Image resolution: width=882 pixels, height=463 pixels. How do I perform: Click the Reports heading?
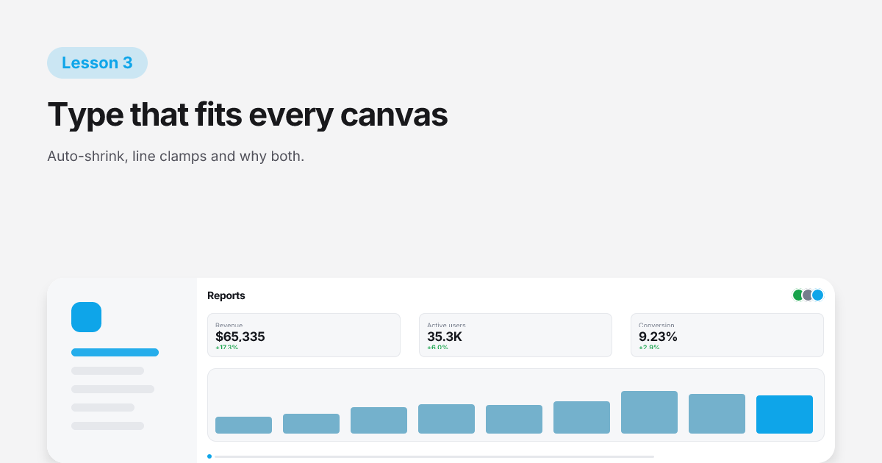click(x=226, y=295)
